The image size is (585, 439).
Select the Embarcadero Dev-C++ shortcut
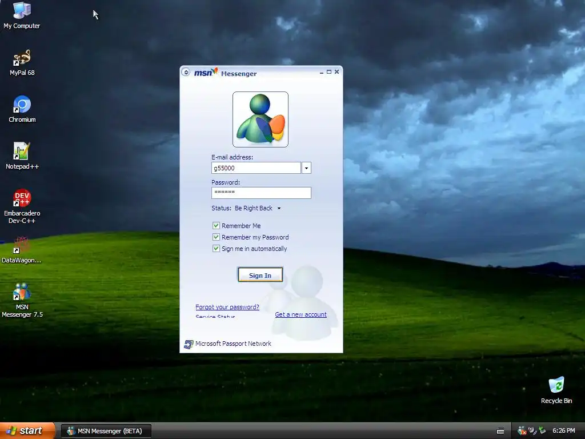[x=22, y=206]
